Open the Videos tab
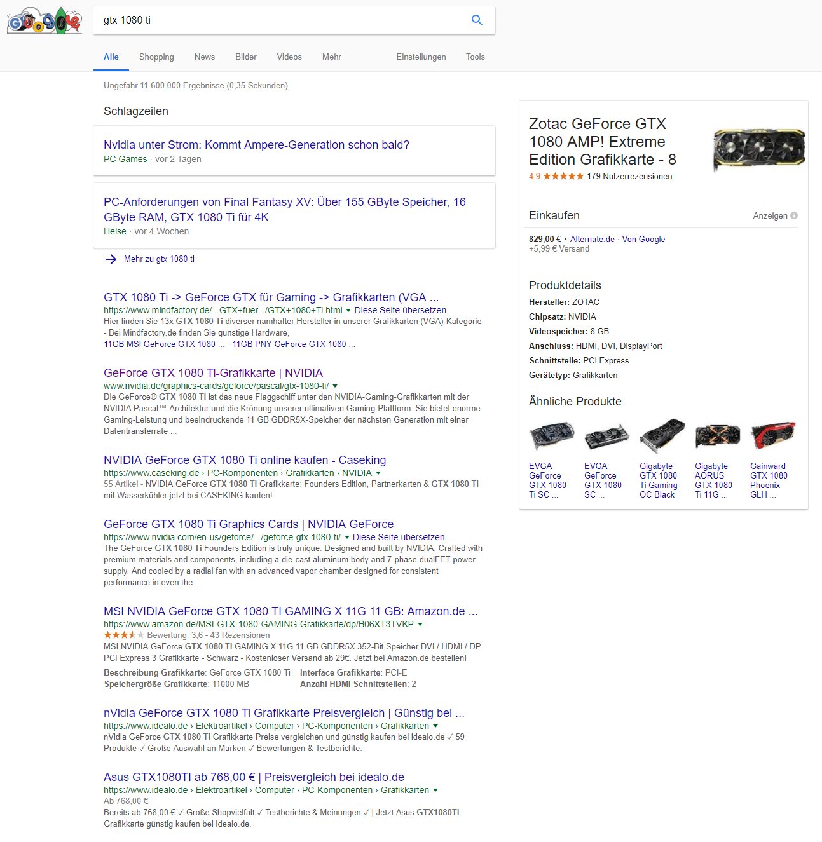822x842 pixels. [289, 57]
